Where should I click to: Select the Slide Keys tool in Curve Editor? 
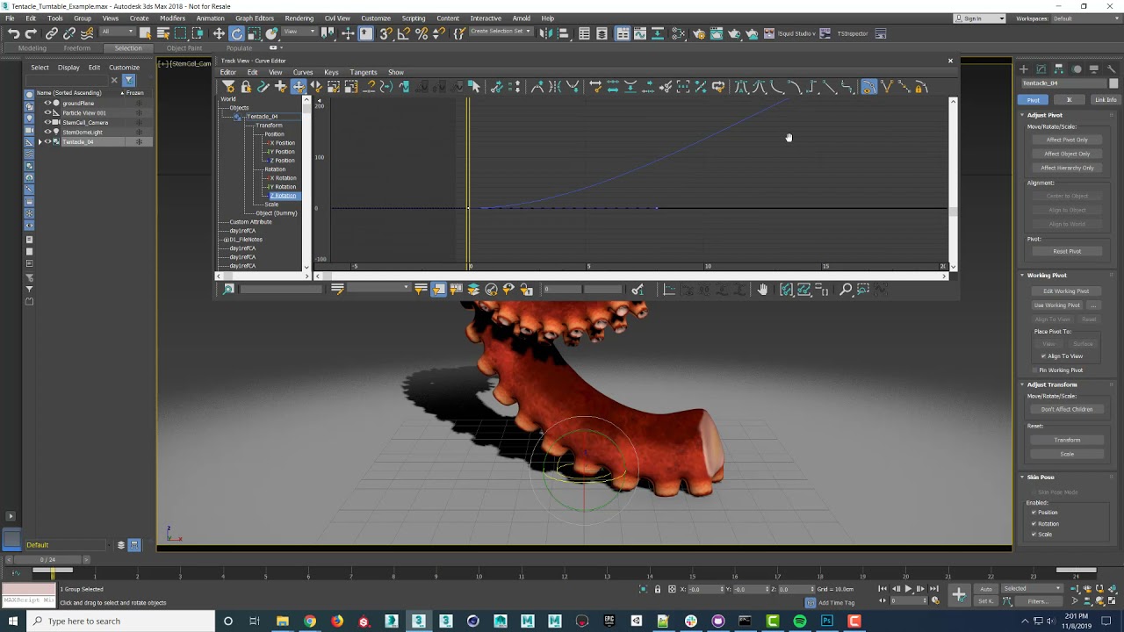pyautogui.click(x=316, y=86)
